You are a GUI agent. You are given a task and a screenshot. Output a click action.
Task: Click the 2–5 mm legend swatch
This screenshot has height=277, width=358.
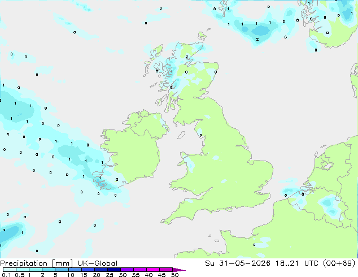[x=49, y=270]
